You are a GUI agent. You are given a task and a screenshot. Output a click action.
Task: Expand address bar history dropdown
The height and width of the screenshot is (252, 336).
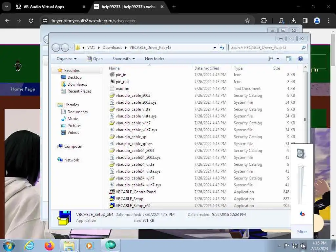pos(215,48)
